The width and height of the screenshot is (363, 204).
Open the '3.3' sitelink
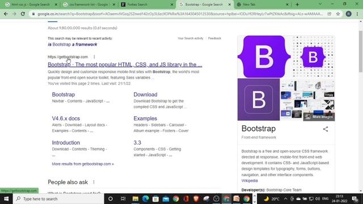pyautogui.click(x=137, y=143)
